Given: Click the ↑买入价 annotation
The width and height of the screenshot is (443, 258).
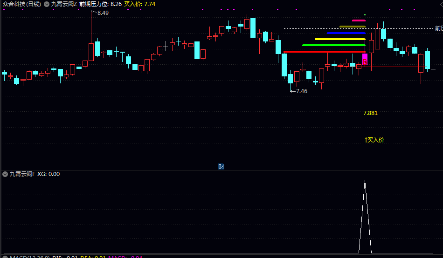Looking at the screenshot, I should tap(374, 140).
